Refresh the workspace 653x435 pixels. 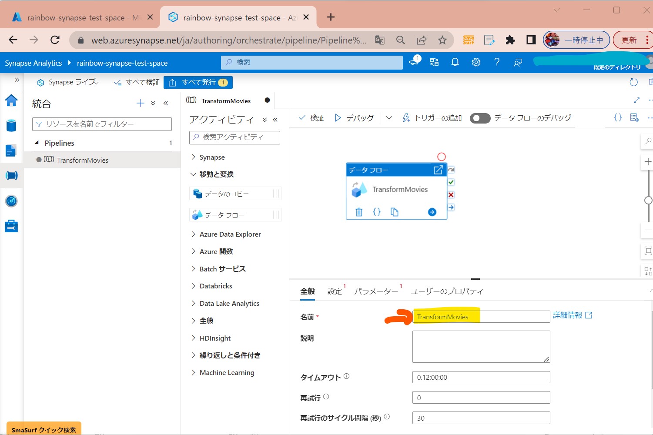(634, 82)
